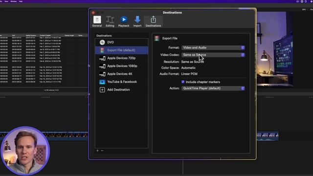Click the plus button below destinations list
The height and width of the screenshot is (176, 313).
[x=97, y=151]
